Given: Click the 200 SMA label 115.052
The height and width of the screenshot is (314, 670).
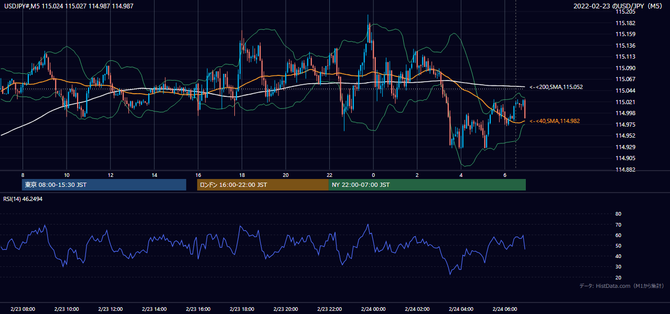Looking at the screenshot, I should tap(556, 87).
